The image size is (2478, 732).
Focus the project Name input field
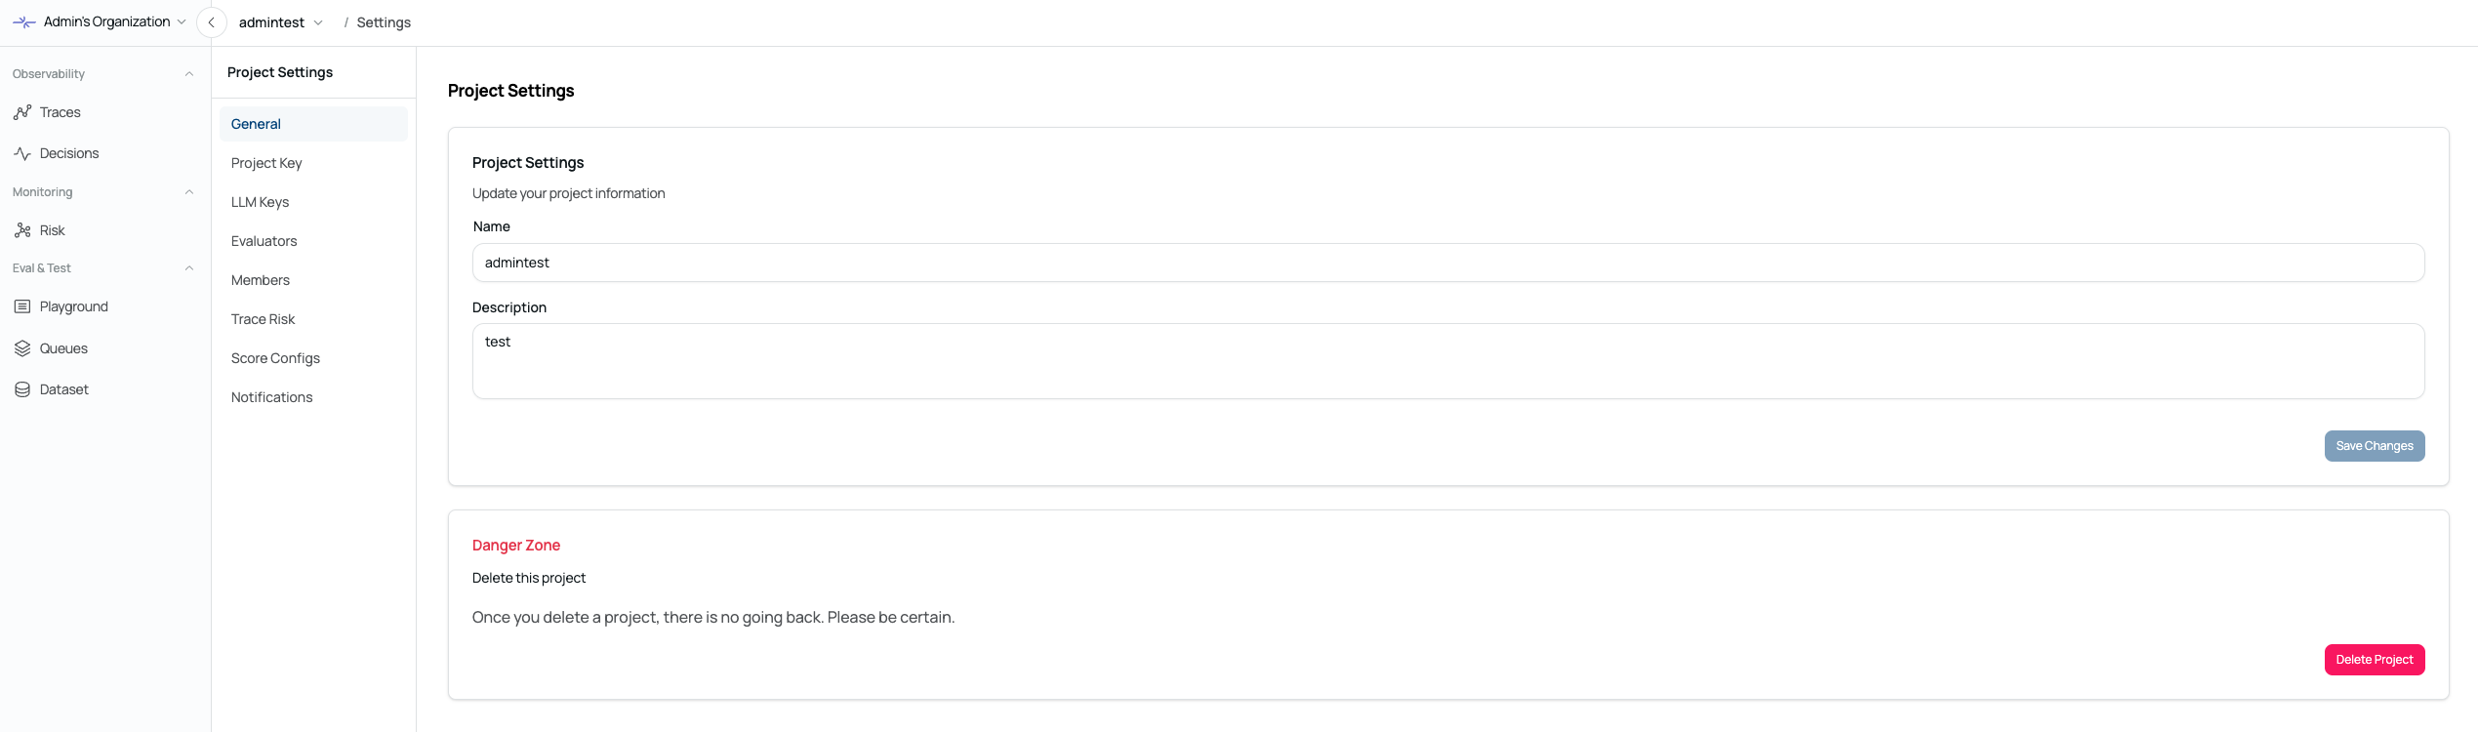pos(1447,263)
